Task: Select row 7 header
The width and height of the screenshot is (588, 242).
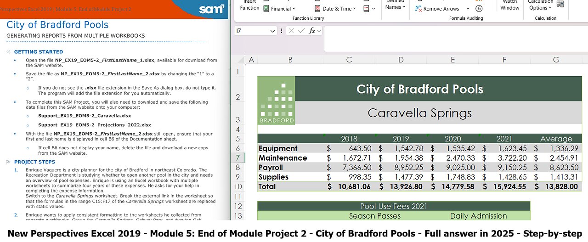Action: click(238, 158)
